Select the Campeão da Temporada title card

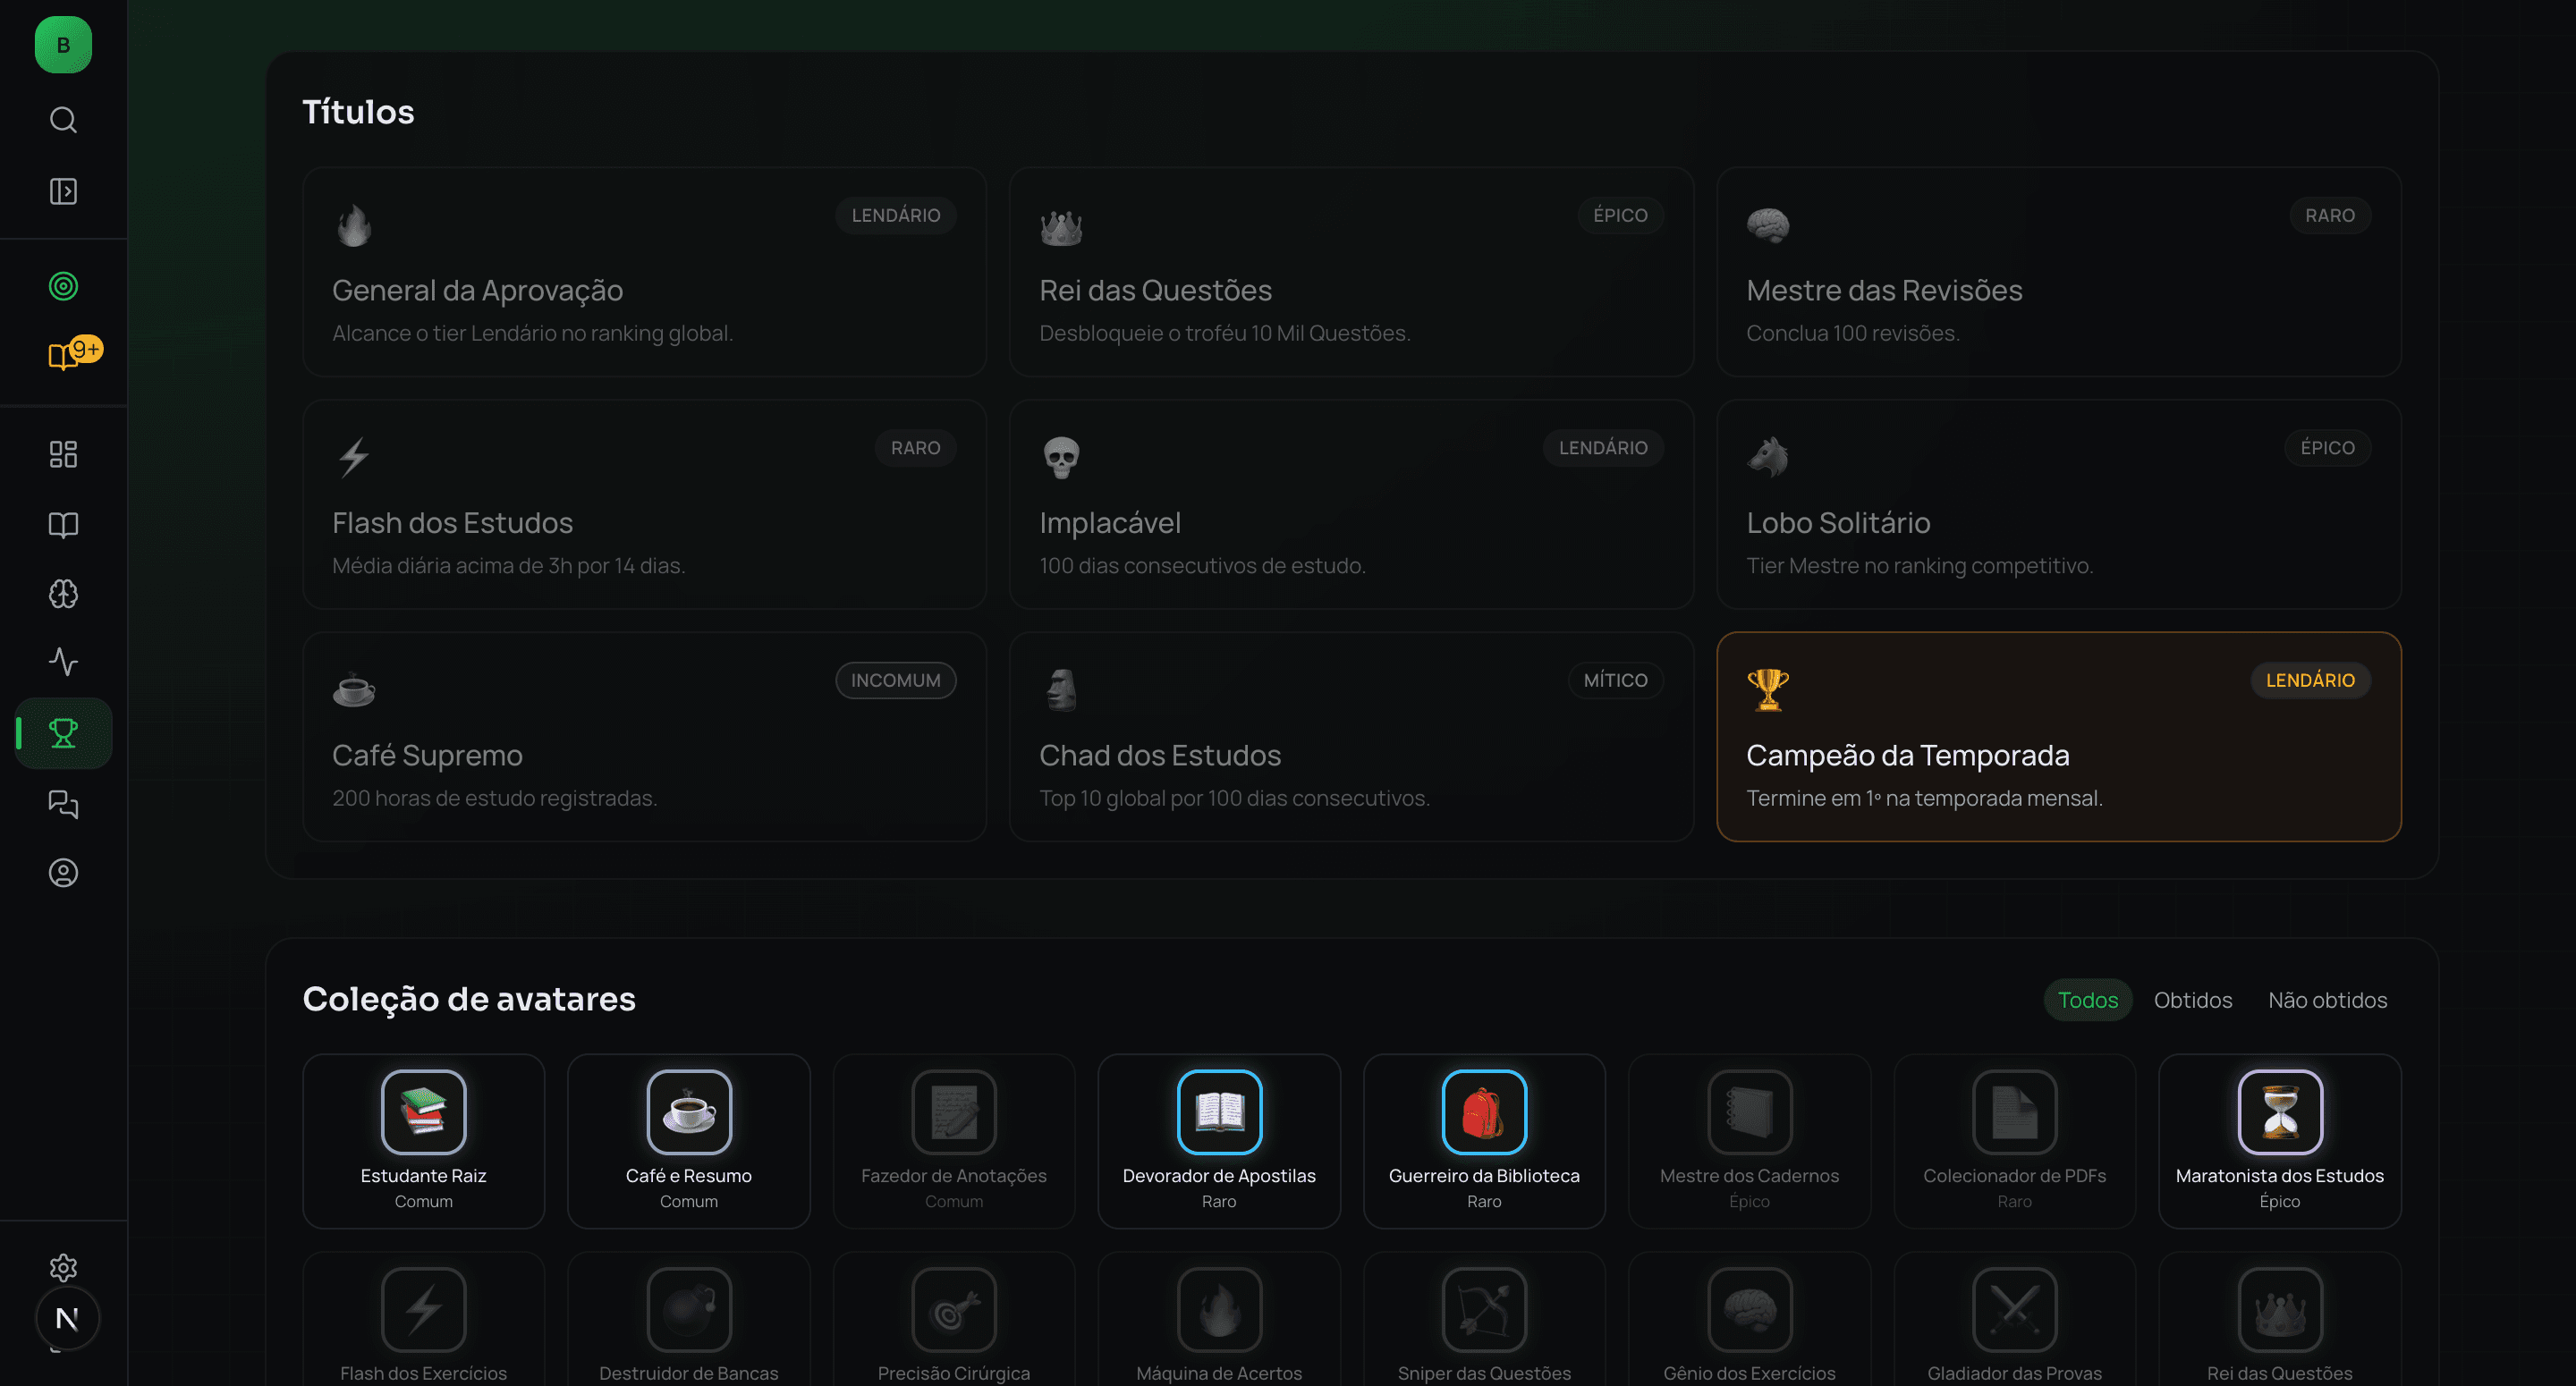pyautogui.click(x=2059, y=737)
